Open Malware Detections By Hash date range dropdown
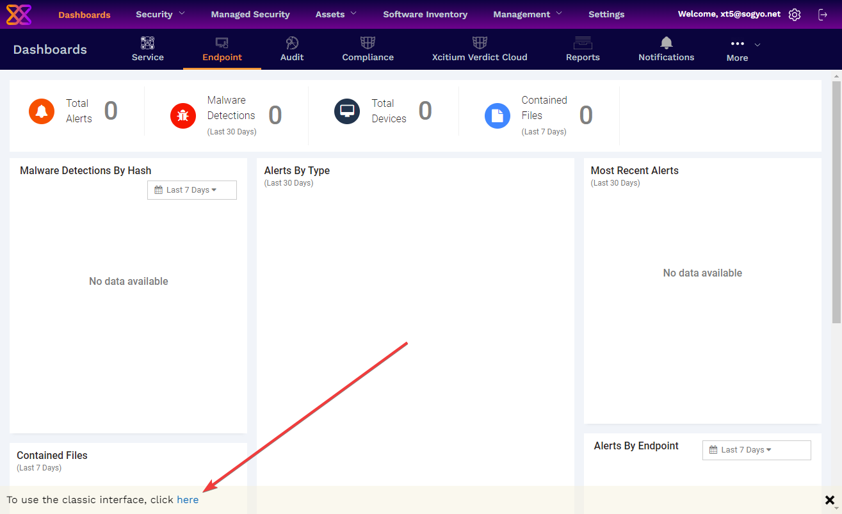The width and height of the screenshot is (842, 514). pos(192,190)
